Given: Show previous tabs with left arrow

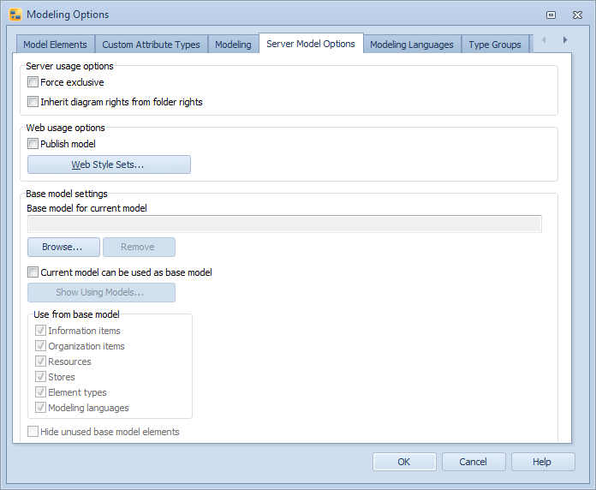Looking at the screenshot, I should coord(544,40).
